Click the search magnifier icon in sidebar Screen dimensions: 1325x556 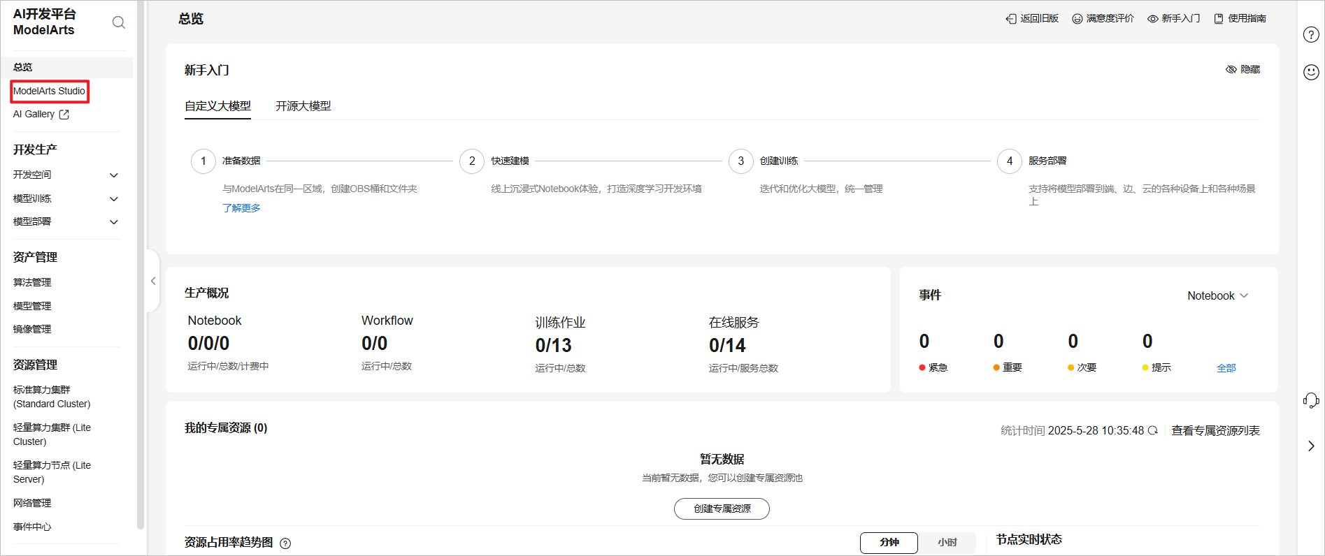point(119,22)
